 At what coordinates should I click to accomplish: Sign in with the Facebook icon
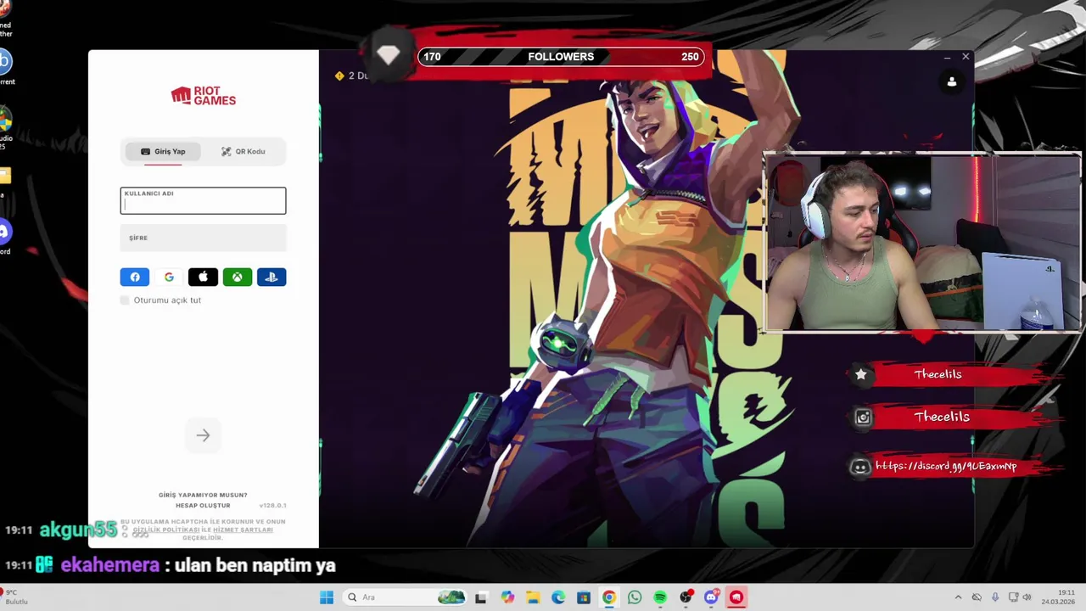coord(135,277)
